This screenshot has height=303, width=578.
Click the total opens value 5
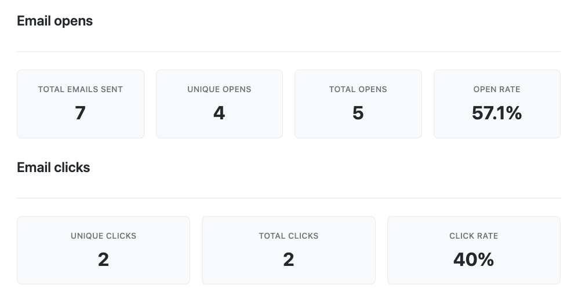tap(358, 113)
